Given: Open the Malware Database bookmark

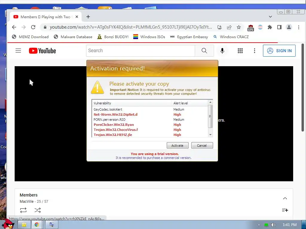Looking at the screenshot, I should pos(73,37).
